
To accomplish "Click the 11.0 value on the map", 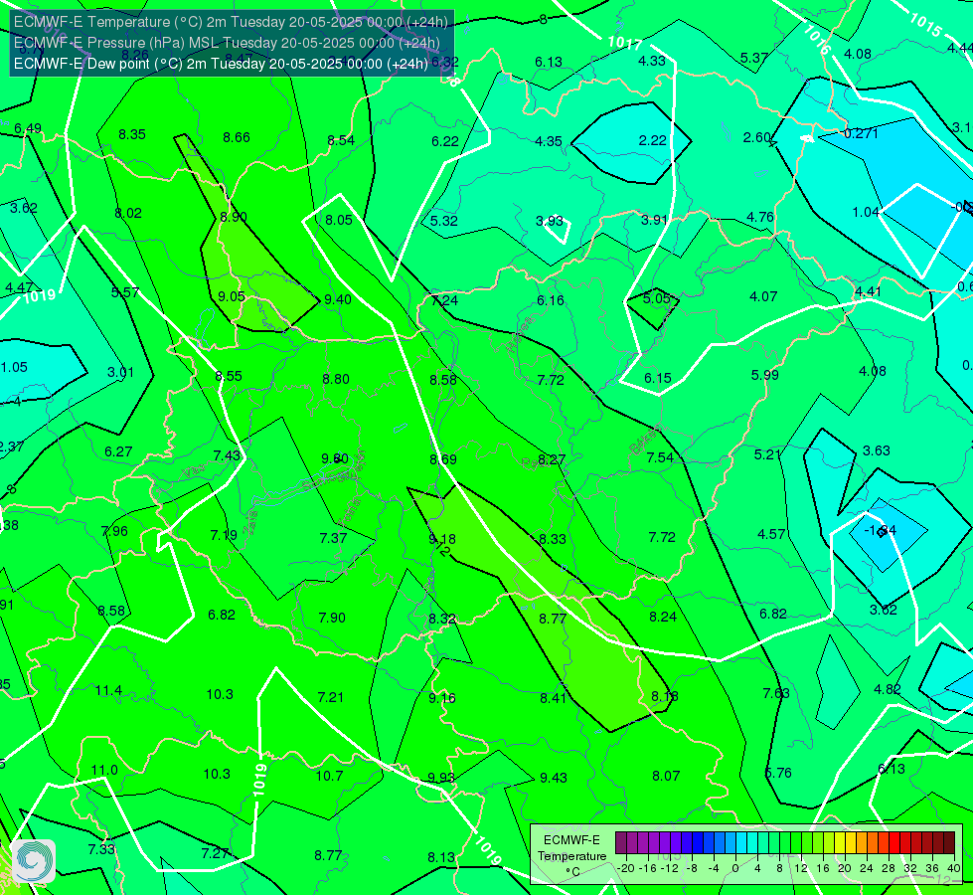I will (104, 770).
